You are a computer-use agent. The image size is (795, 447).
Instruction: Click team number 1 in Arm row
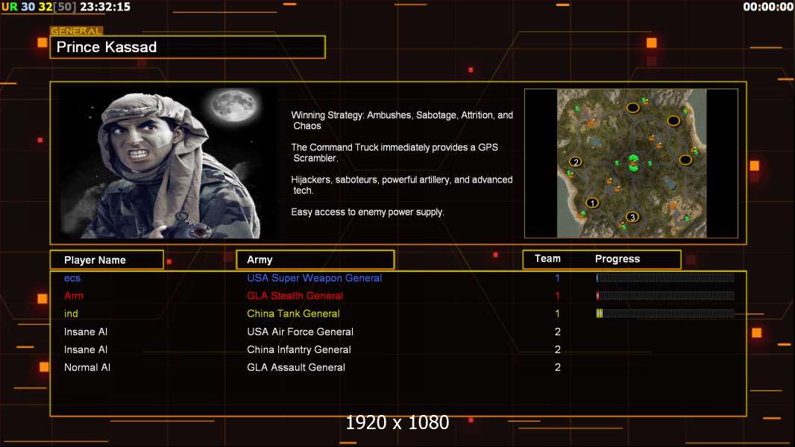(x=557, y=296)
